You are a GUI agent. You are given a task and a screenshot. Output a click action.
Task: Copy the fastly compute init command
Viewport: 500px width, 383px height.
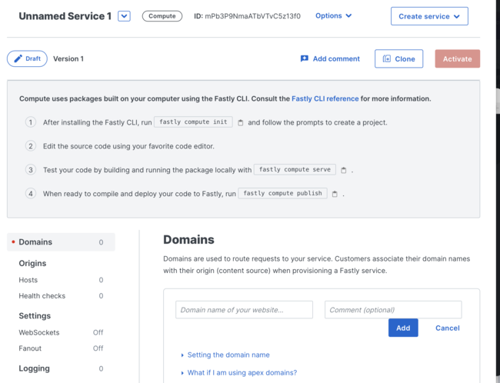tap(241, 123)
